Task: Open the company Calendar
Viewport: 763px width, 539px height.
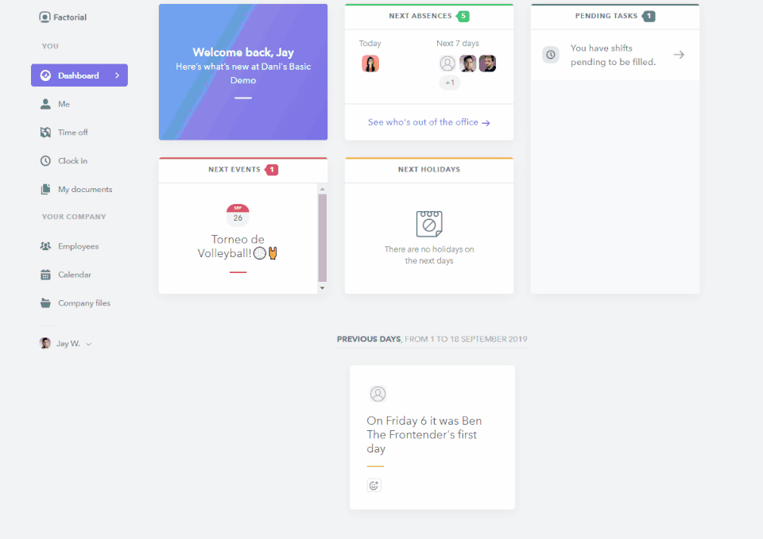Action: [75, 275]
